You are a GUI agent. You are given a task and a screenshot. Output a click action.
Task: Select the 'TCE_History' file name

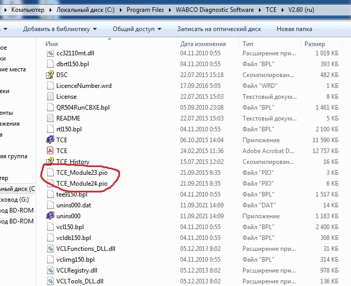(x=73, y=162)
